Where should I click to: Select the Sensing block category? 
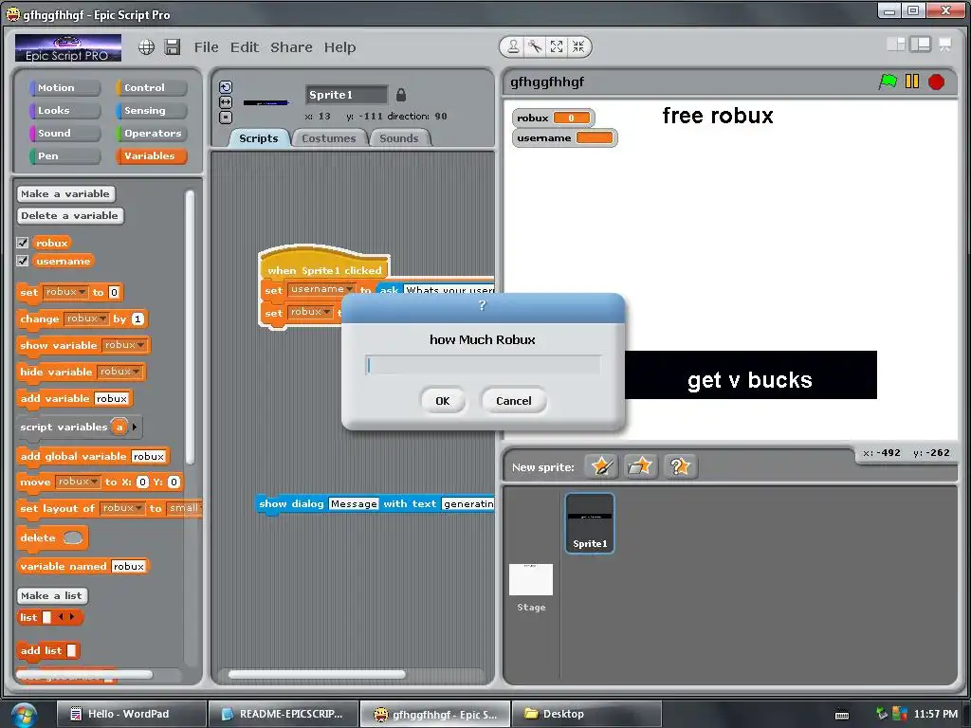(151, 110)
